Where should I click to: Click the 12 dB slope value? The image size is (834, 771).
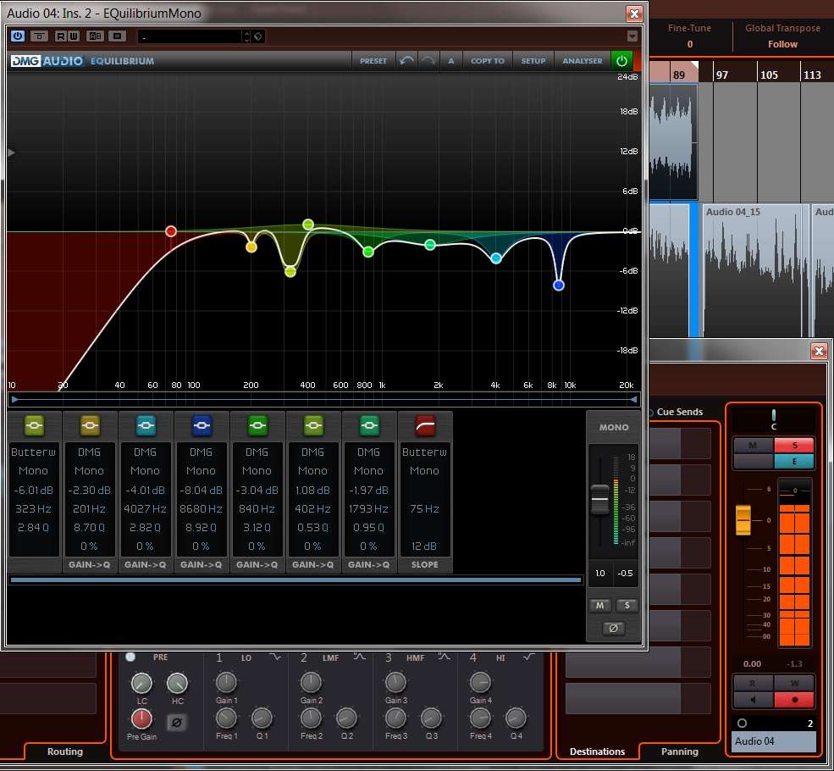click(424, 546)
